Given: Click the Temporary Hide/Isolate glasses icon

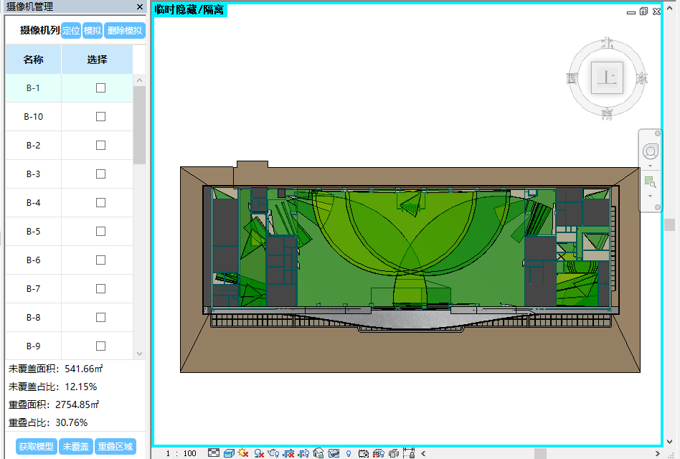Looking at the screenshot, I should click(x=334, y=453).
